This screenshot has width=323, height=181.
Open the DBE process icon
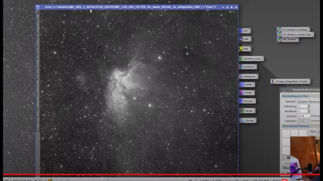[x=245, y=39]
